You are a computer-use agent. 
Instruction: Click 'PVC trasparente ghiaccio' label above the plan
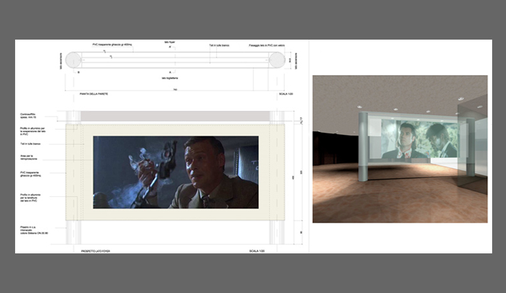[113, 45]
